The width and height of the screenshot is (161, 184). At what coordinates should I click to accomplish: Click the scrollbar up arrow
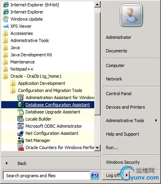tap(97, 4)
